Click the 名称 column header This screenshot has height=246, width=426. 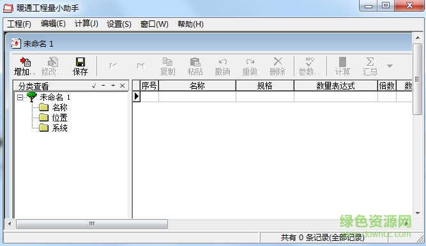point(197,86)
